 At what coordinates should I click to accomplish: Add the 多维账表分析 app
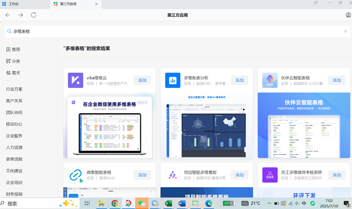click(239, 80)
